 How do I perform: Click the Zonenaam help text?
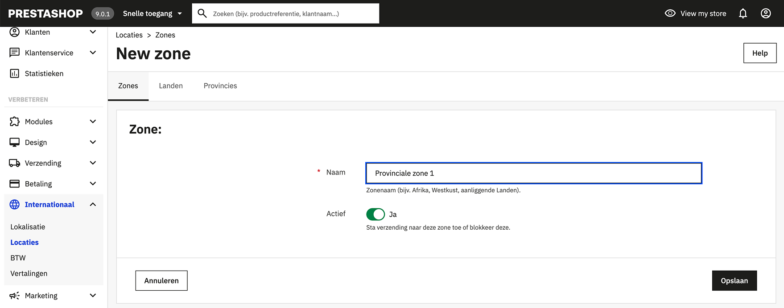point(443,190)
